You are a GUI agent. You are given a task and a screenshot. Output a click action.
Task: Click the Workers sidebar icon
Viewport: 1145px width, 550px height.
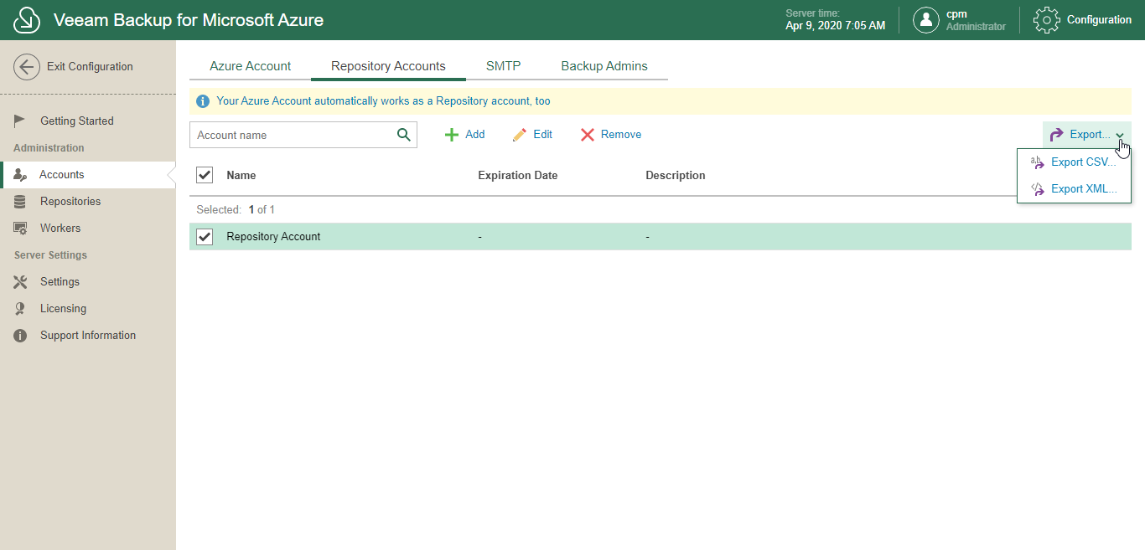coord(20,229)
